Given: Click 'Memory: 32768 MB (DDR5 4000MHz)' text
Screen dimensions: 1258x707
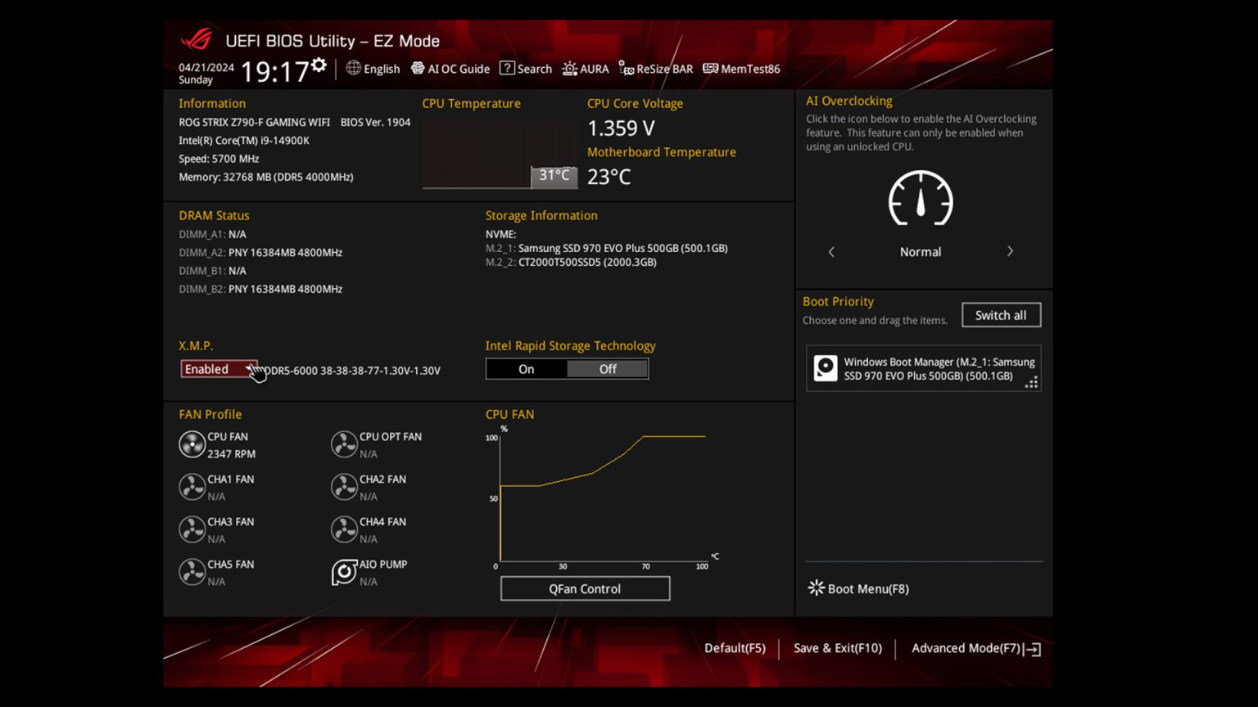Looking at the screenshot, I should click(266, 177).
